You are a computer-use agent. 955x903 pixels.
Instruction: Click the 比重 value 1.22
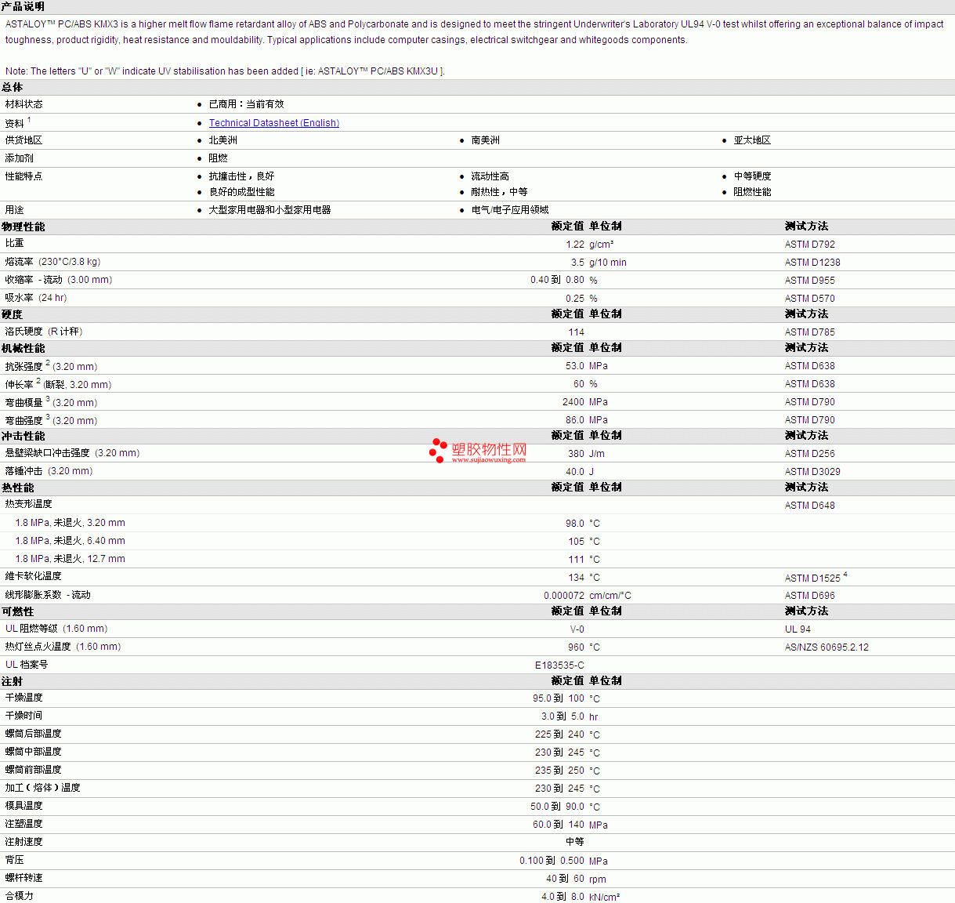[575, 245]
